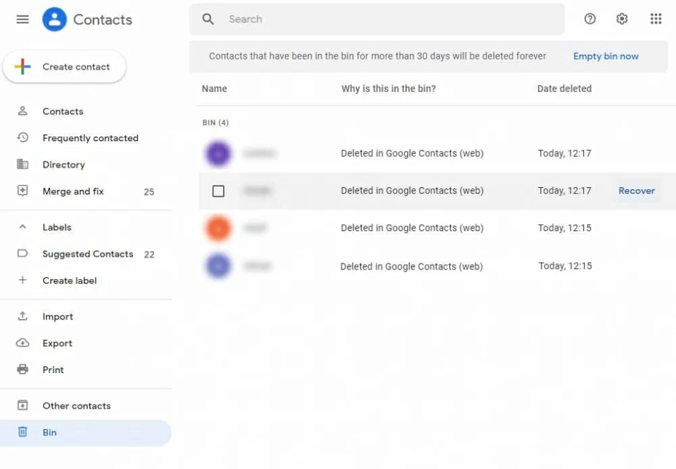Open Merge and fix suggestions
676x469 pixels.
click(x=73, y=191)
